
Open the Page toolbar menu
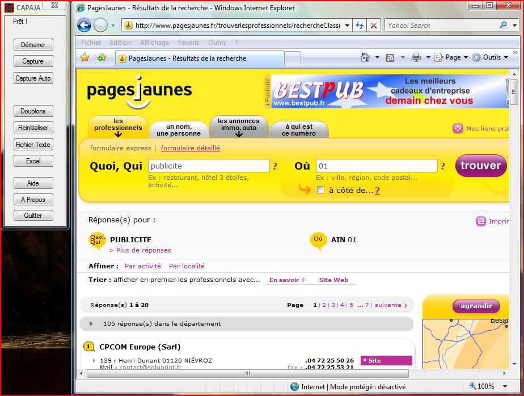coord(451,57)
